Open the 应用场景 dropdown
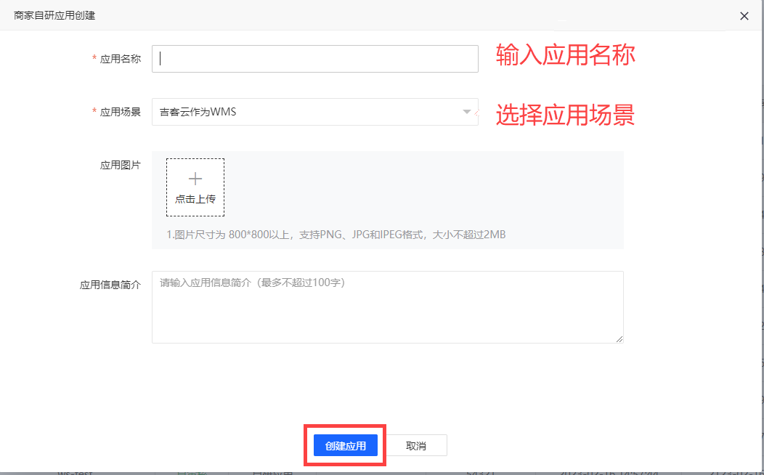Screen dimensions: 764x475 [x=314, y=112]
